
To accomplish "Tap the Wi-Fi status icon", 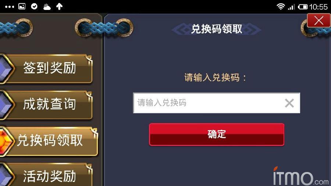I will 281,7.
